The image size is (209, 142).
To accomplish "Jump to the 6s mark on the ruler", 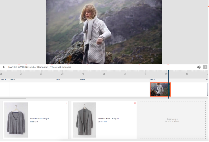I will coord(125,74).
